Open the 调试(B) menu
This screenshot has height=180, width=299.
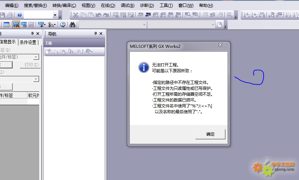point(127,6)
